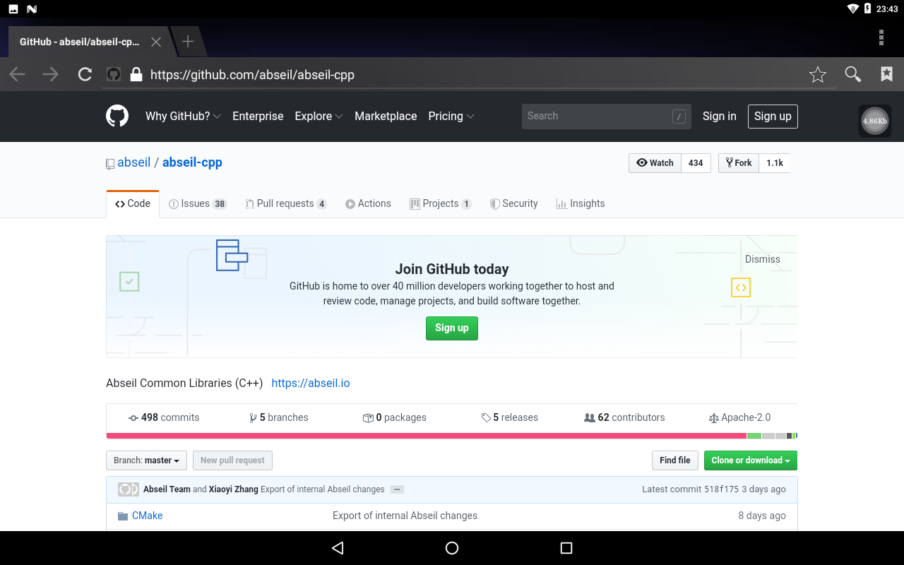The height and width of the screenshot is (565, 904).
Task: Open Enterprise in the header
Action: [x=258, y=116]
